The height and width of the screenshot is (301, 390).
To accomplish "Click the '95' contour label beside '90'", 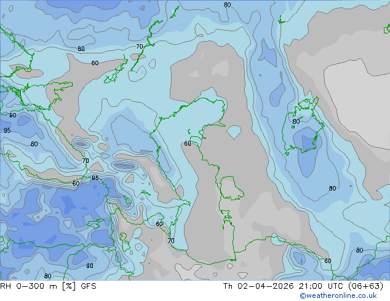I will coord(7,130).
